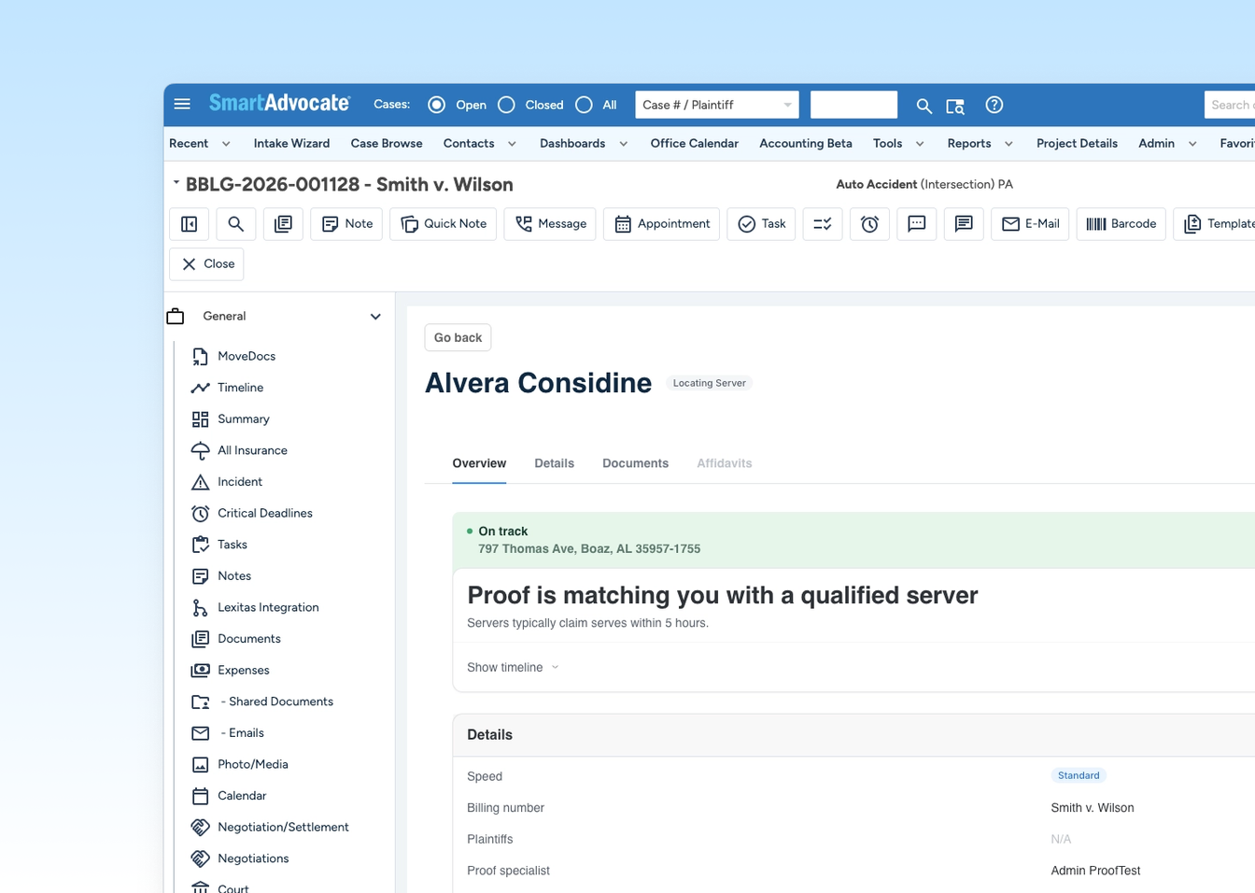Click the Summary sidebar icon
The width and height of the screenshot is (1255, 893).
(200, 419)
